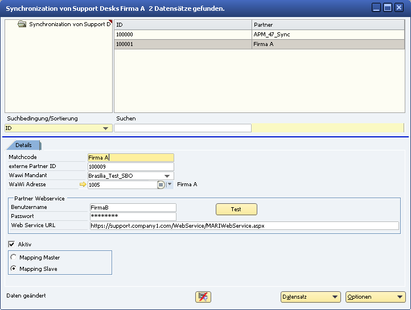The image size is (411, 310).
Task: Click the folder icon in tree panel
Action: click(x=22, y=24)
